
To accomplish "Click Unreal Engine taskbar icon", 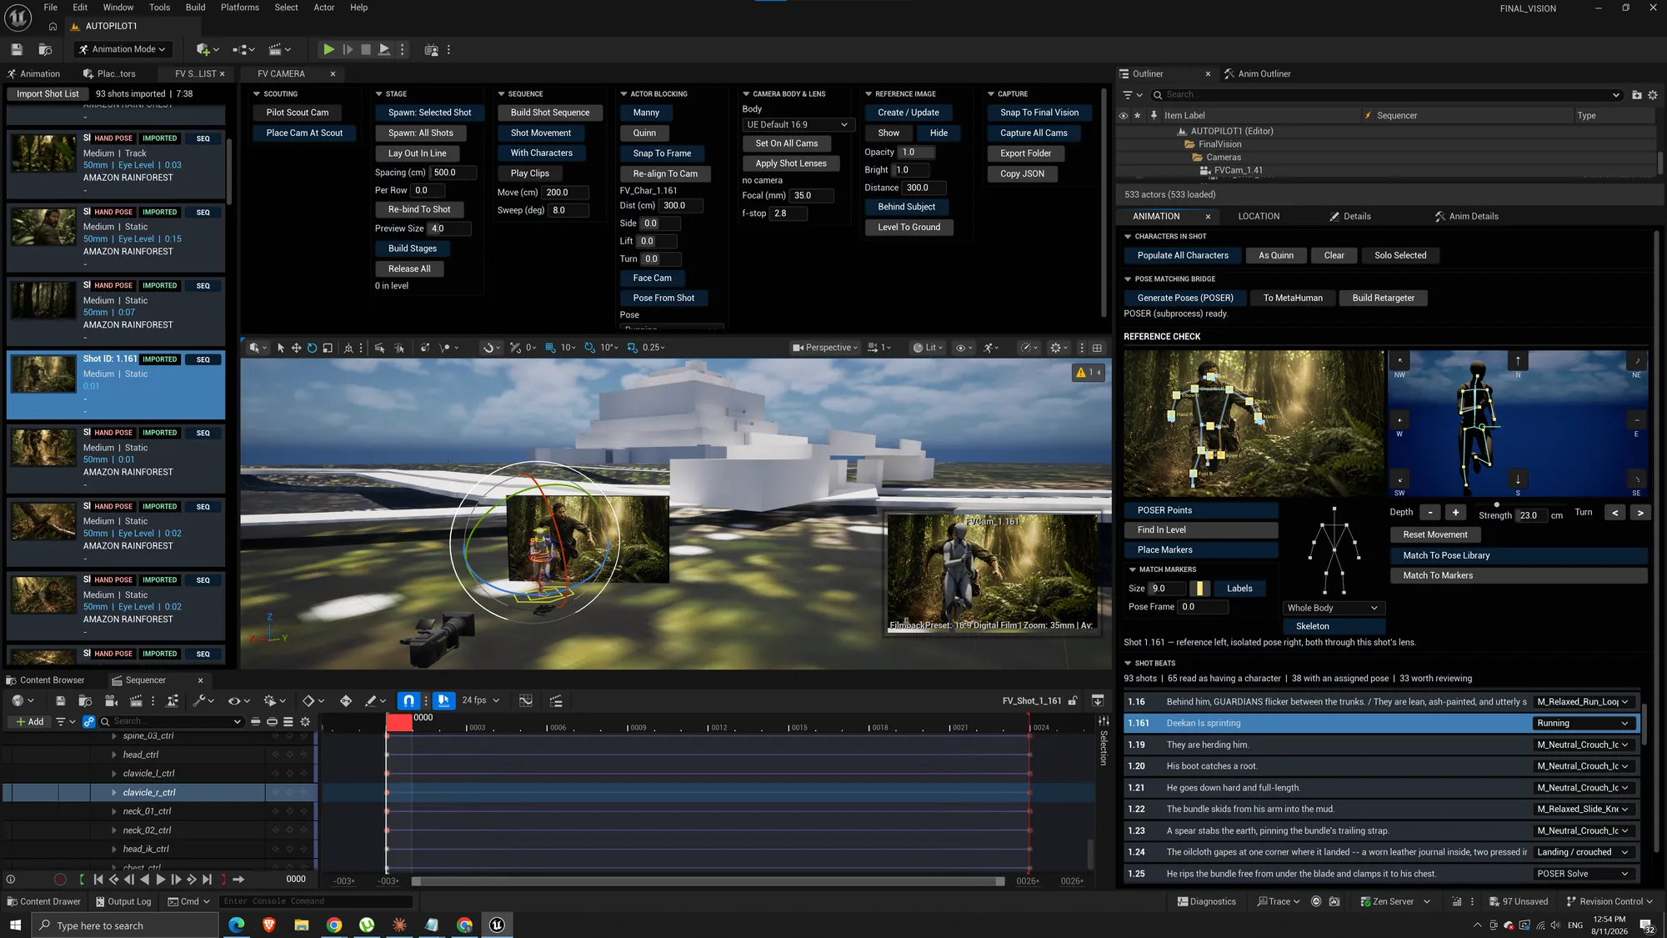I will tap(497, 925).
